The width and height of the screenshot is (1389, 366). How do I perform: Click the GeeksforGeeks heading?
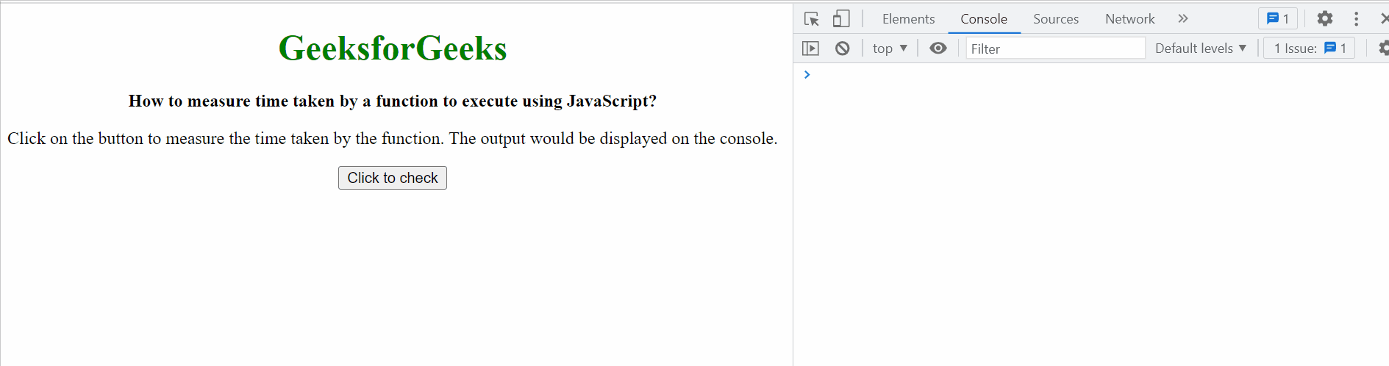tap(393, 49)
